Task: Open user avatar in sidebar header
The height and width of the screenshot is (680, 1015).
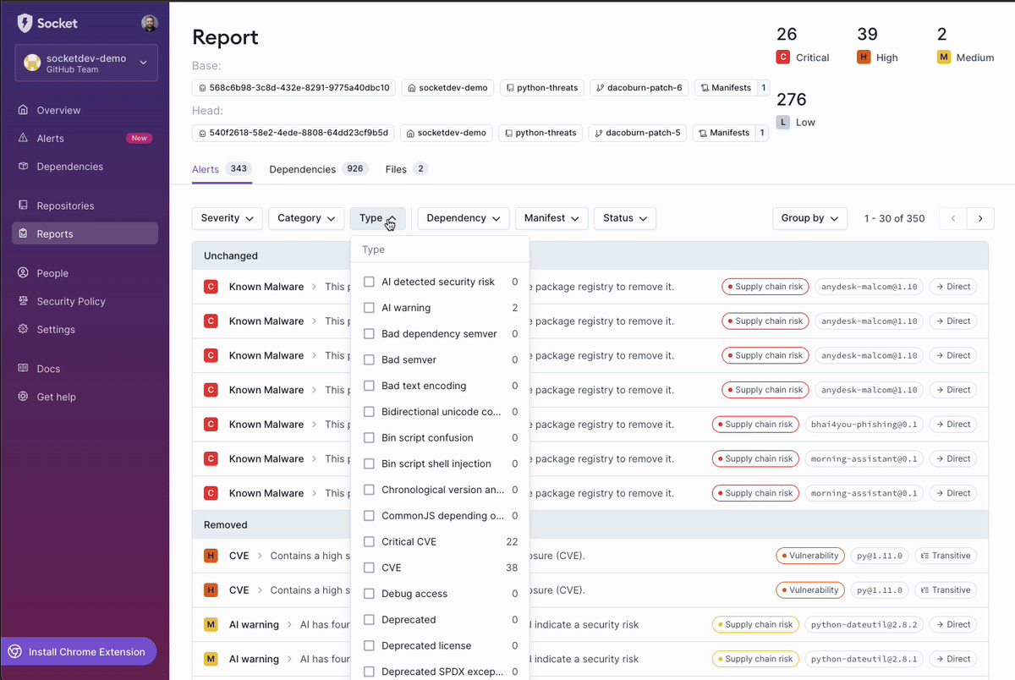Action: coord(149,23)
